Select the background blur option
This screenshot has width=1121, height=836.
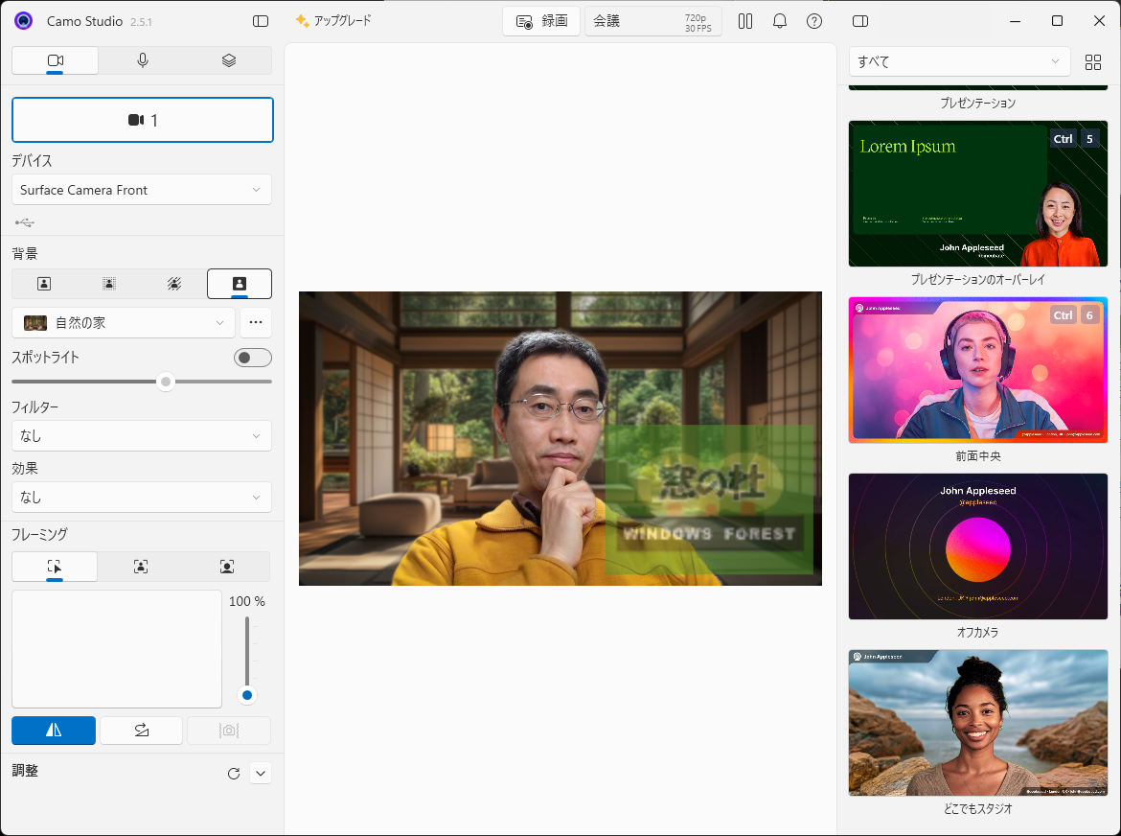click(109, 284)
